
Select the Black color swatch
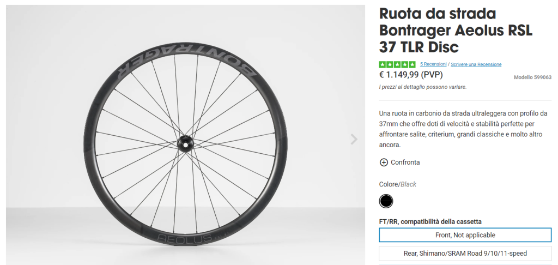(x=386, y=201)
